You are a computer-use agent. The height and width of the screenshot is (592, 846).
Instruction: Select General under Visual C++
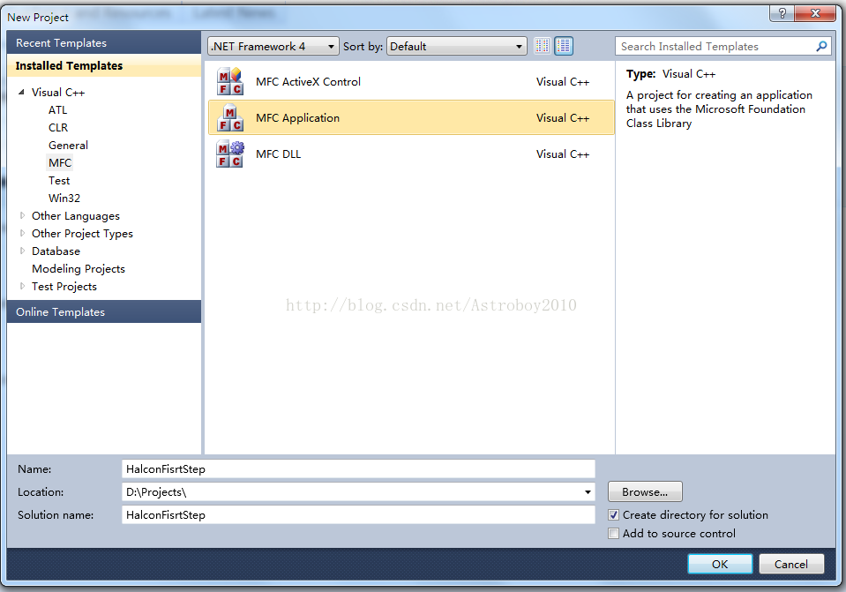(68, 146)
